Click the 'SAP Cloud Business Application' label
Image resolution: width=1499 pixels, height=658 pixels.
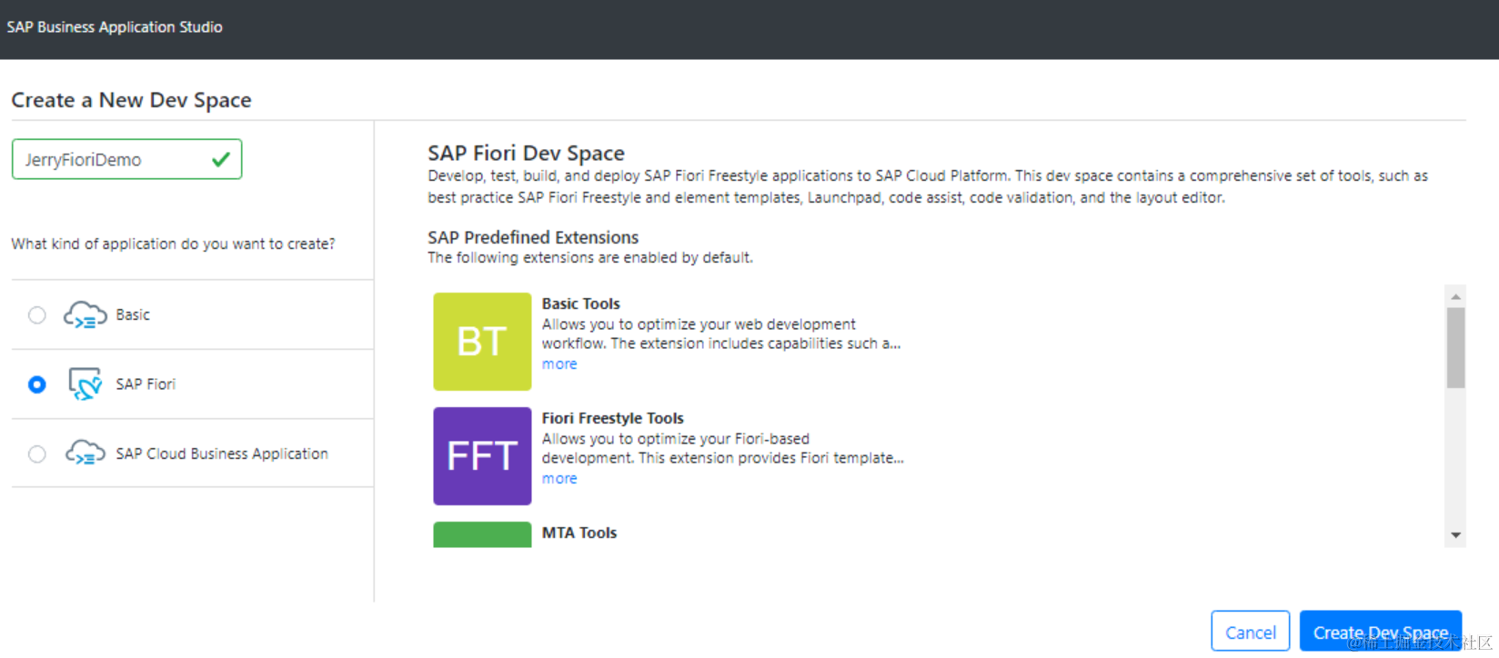222,454
